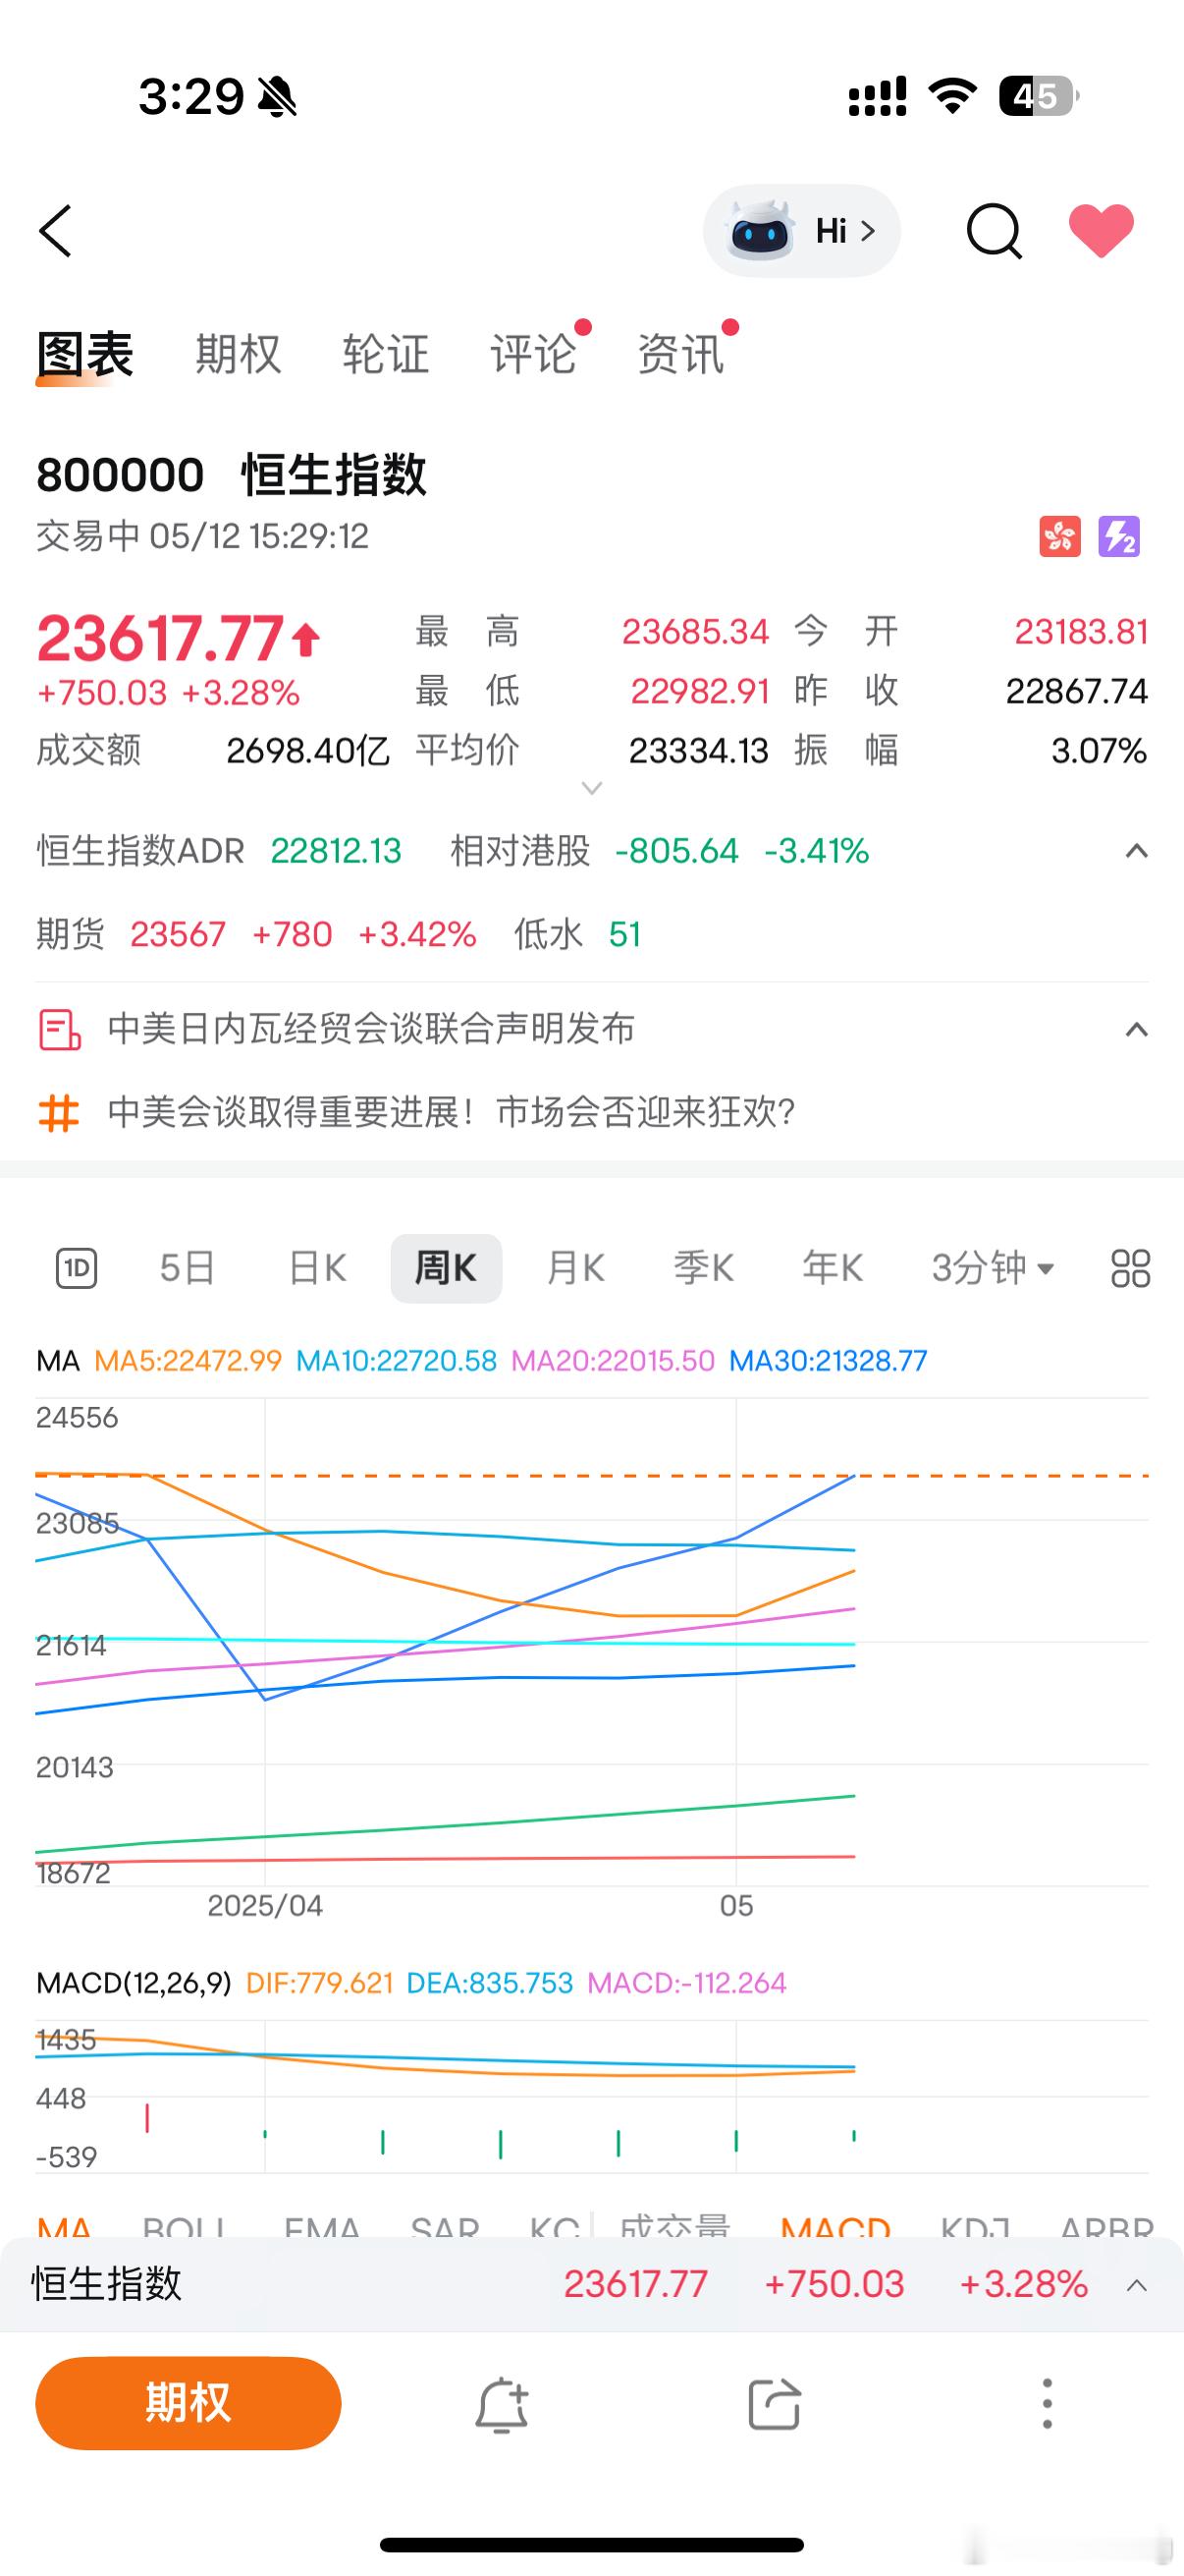Tap the muted bell icon near clock
Viewport: 1184px width, 2576px height.
pos(277,97)
